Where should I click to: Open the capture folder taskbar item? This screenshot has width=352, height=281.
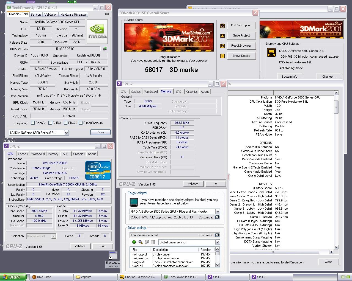point(95,277)
